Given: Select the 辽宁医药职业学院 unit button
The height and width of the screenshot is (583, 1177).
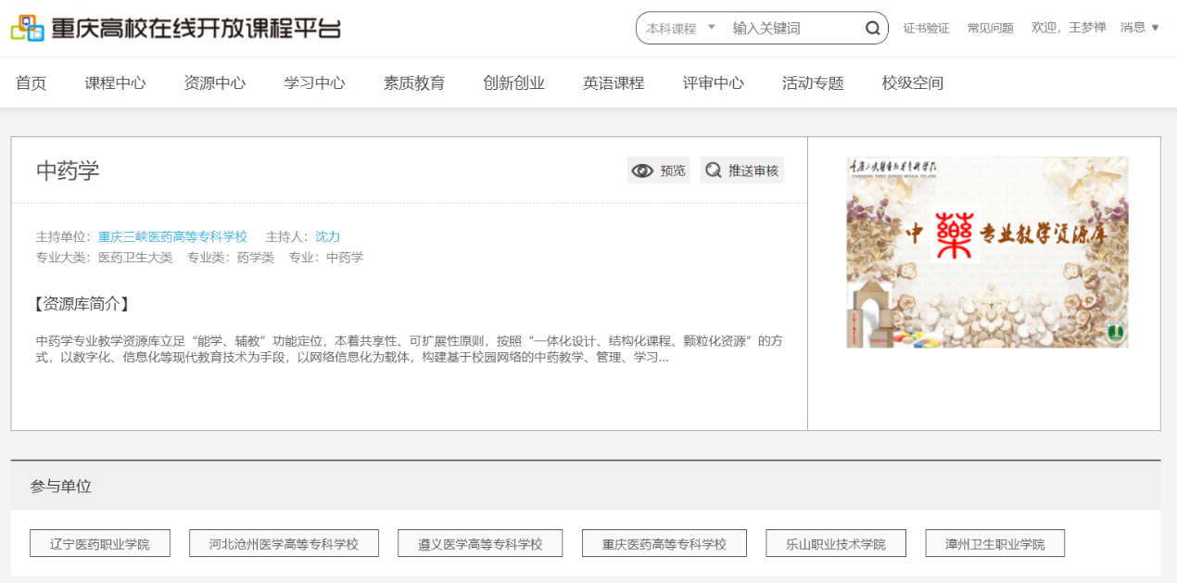Looking at the screenshot, I should 99,544.
